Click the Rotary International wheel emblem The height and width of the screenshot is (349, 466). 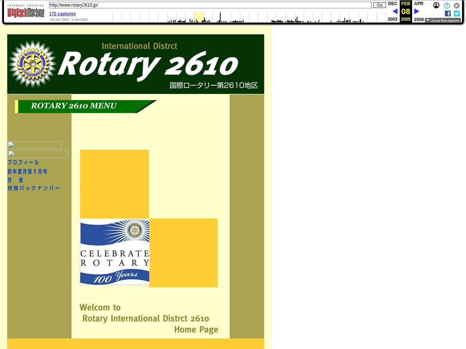click(x=32, y=64)
